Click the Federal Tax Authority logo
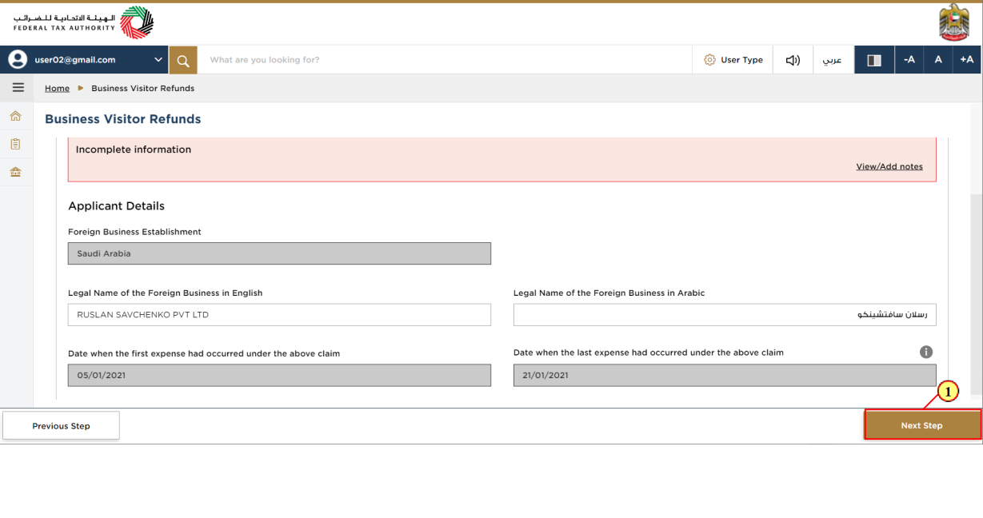983x518 pixels. point(83,22)
